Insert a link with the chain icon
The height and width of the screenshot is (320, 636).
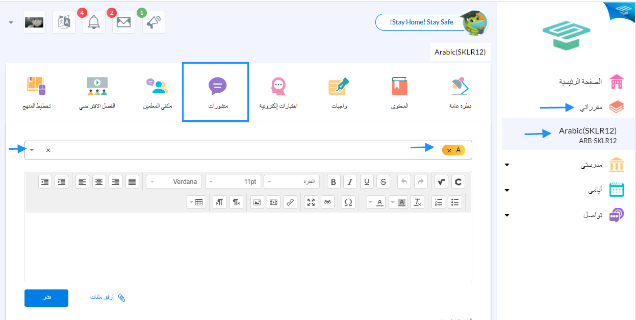[x=290, y=202]
